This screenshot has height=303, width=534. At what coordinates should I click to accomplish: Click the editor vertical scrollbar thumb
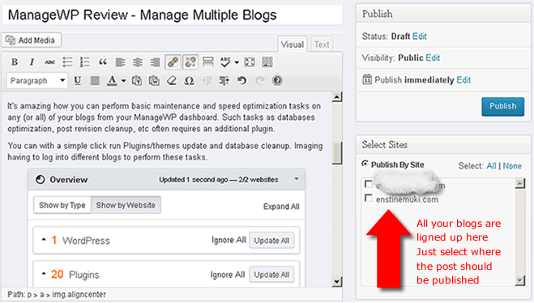click(337, 153)
